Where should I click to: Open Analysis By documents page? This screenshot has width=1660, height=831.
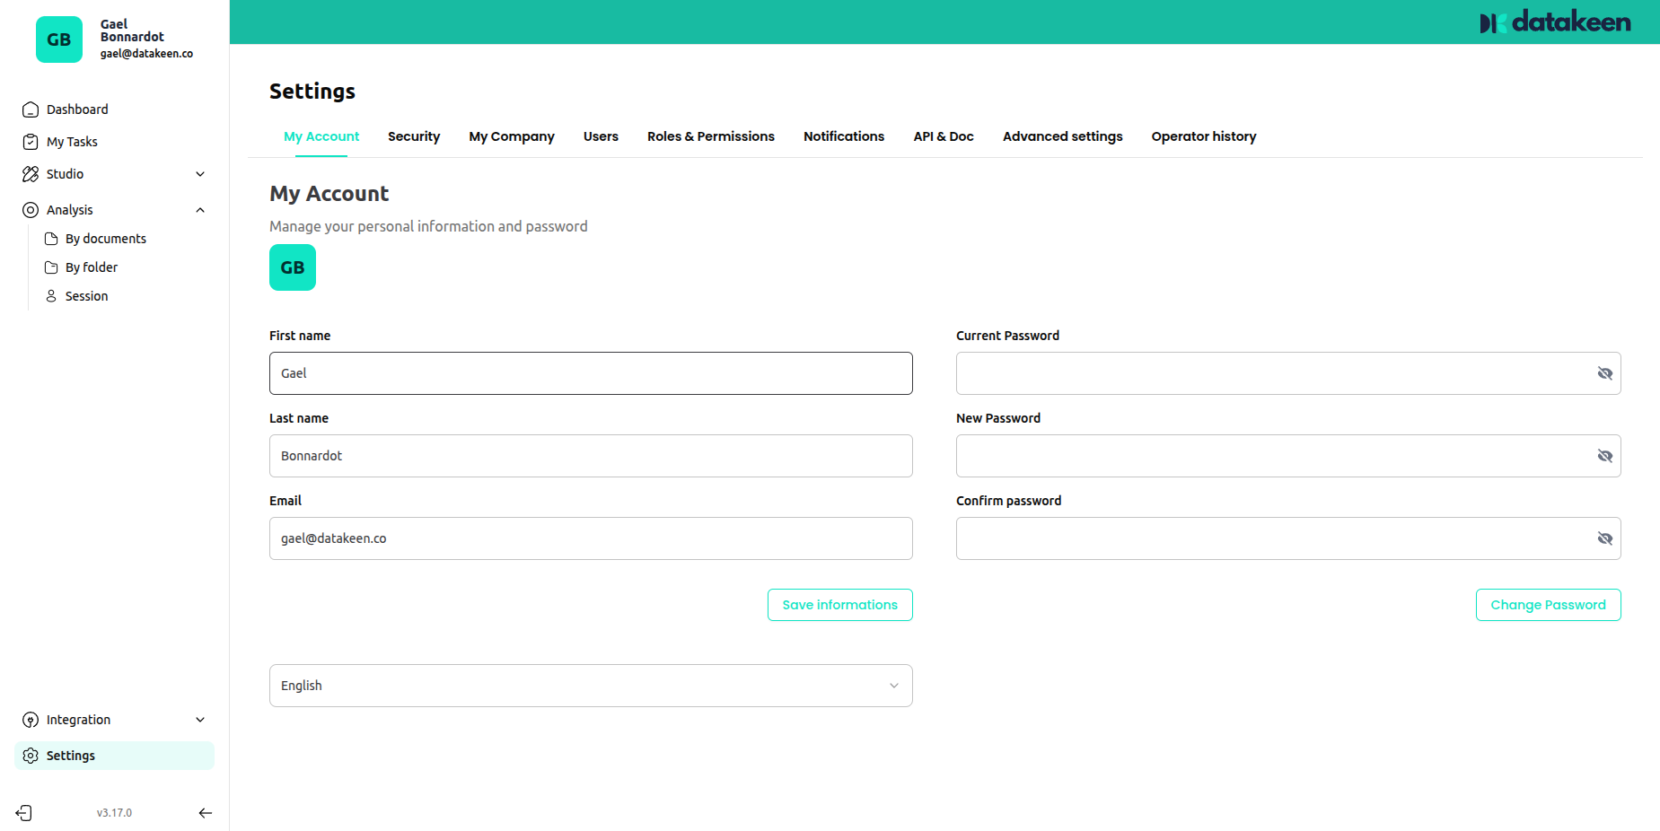click(x=105, y=238)
